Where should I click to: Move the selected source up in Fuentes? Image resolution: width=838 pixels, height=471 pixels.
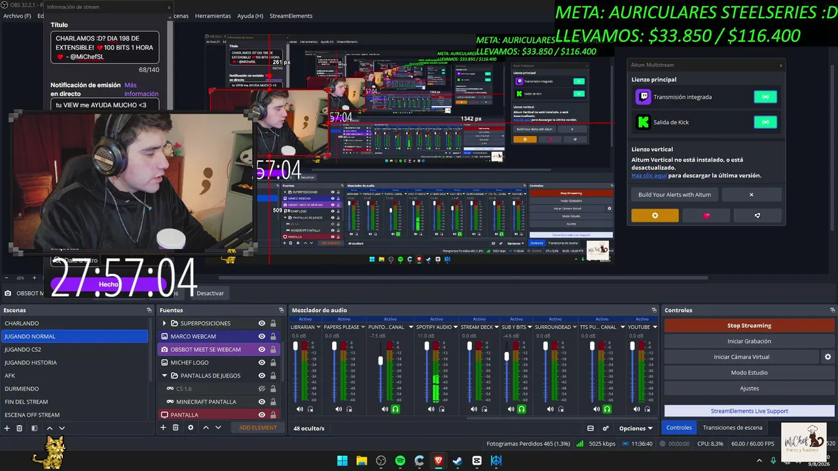(x=206, y=427)
